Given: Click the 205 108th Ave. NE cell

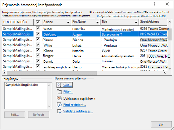Looking at the screenshot, I should click(x=153, y=56).
